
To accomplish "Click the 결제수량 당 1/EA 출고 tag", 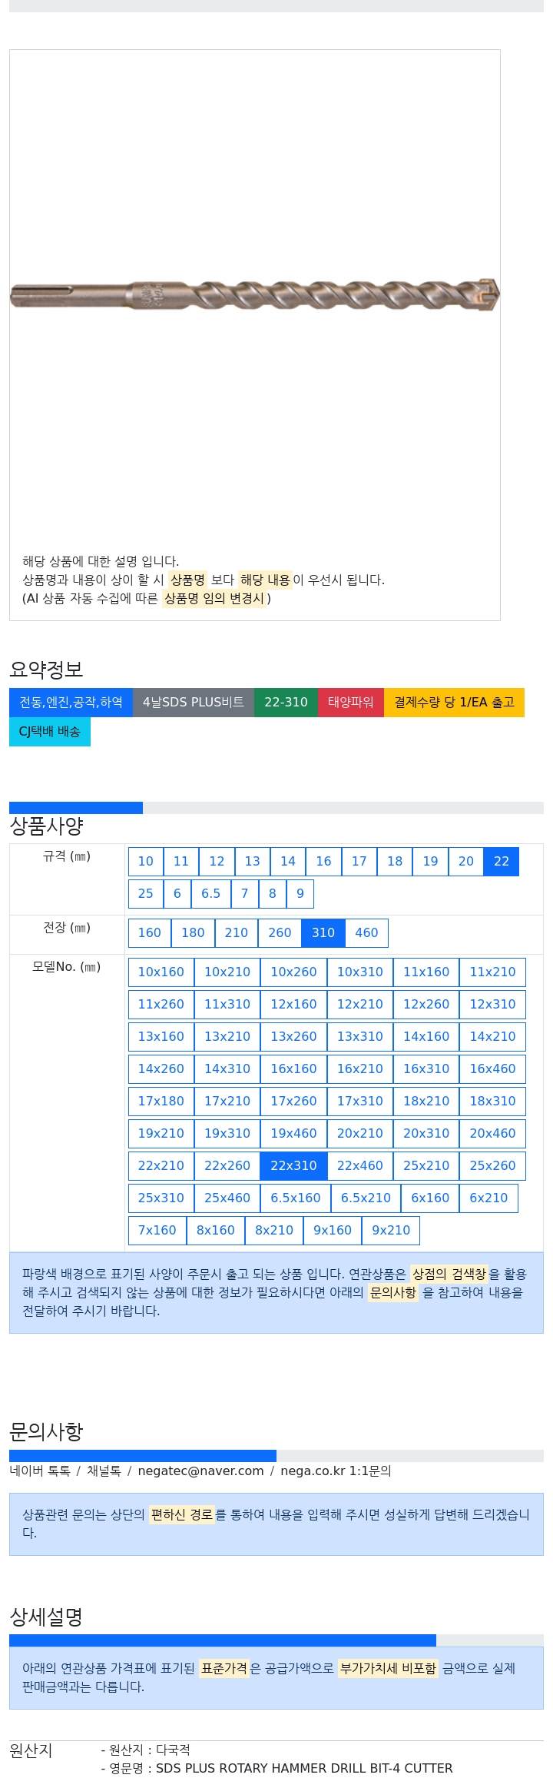I will click(x=454, y=702).
